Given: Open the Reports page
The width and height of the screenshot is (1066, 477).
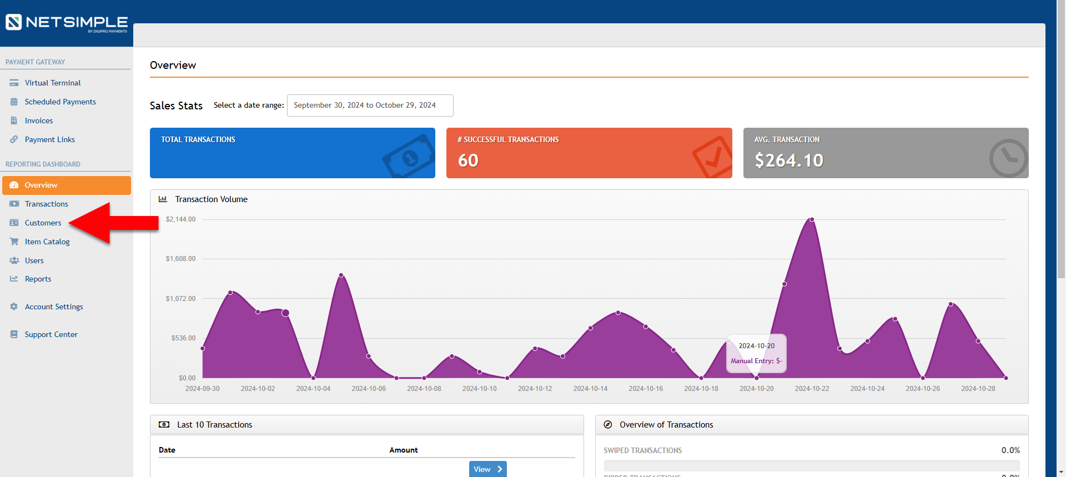Looking at the screenshot, I should pyautogui.click(x=38, y=279).
